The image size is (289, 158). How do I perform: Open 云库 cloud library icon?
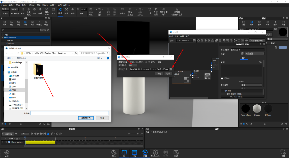pos(7,153)
